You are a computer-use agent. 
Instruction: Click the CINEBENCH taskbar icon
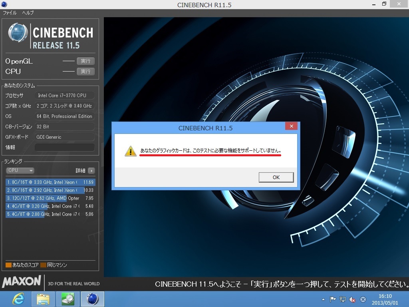click(93, 299)
